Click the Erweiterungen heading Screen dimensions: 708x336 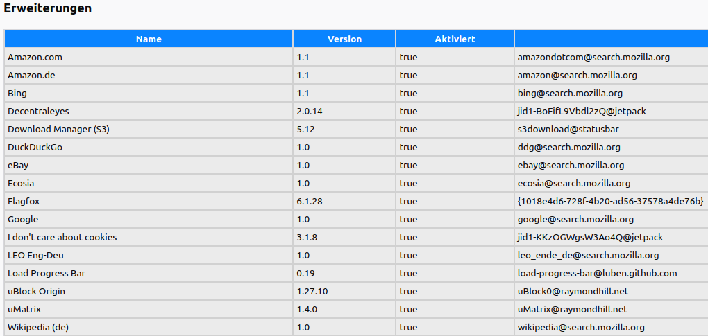pos(48,9)
